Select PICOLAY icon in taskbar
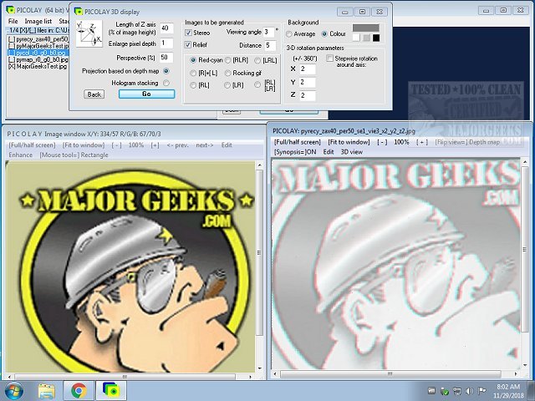The height and width of the screenshot is (401, 535). tap(111, 391)
